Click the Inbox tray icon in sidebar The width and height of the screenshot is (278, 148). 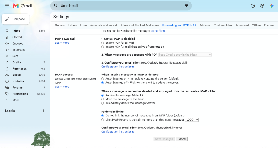(x=7, y=31)
